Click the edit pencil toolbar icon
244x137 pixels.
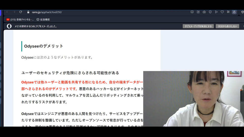point(198,12)
